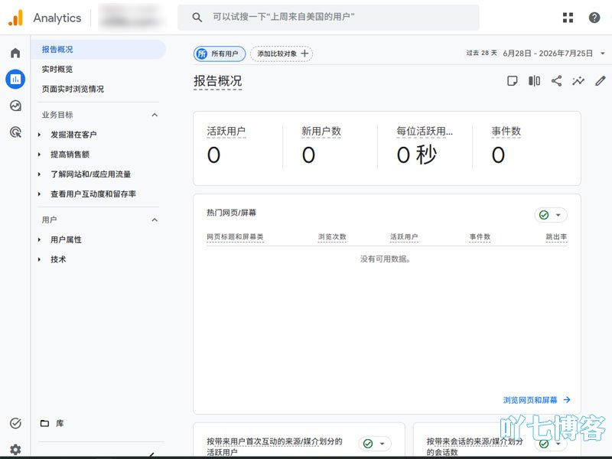Click the 浏览次数 column header
This screenshot has height=459, width=612.
click(332, 236)
